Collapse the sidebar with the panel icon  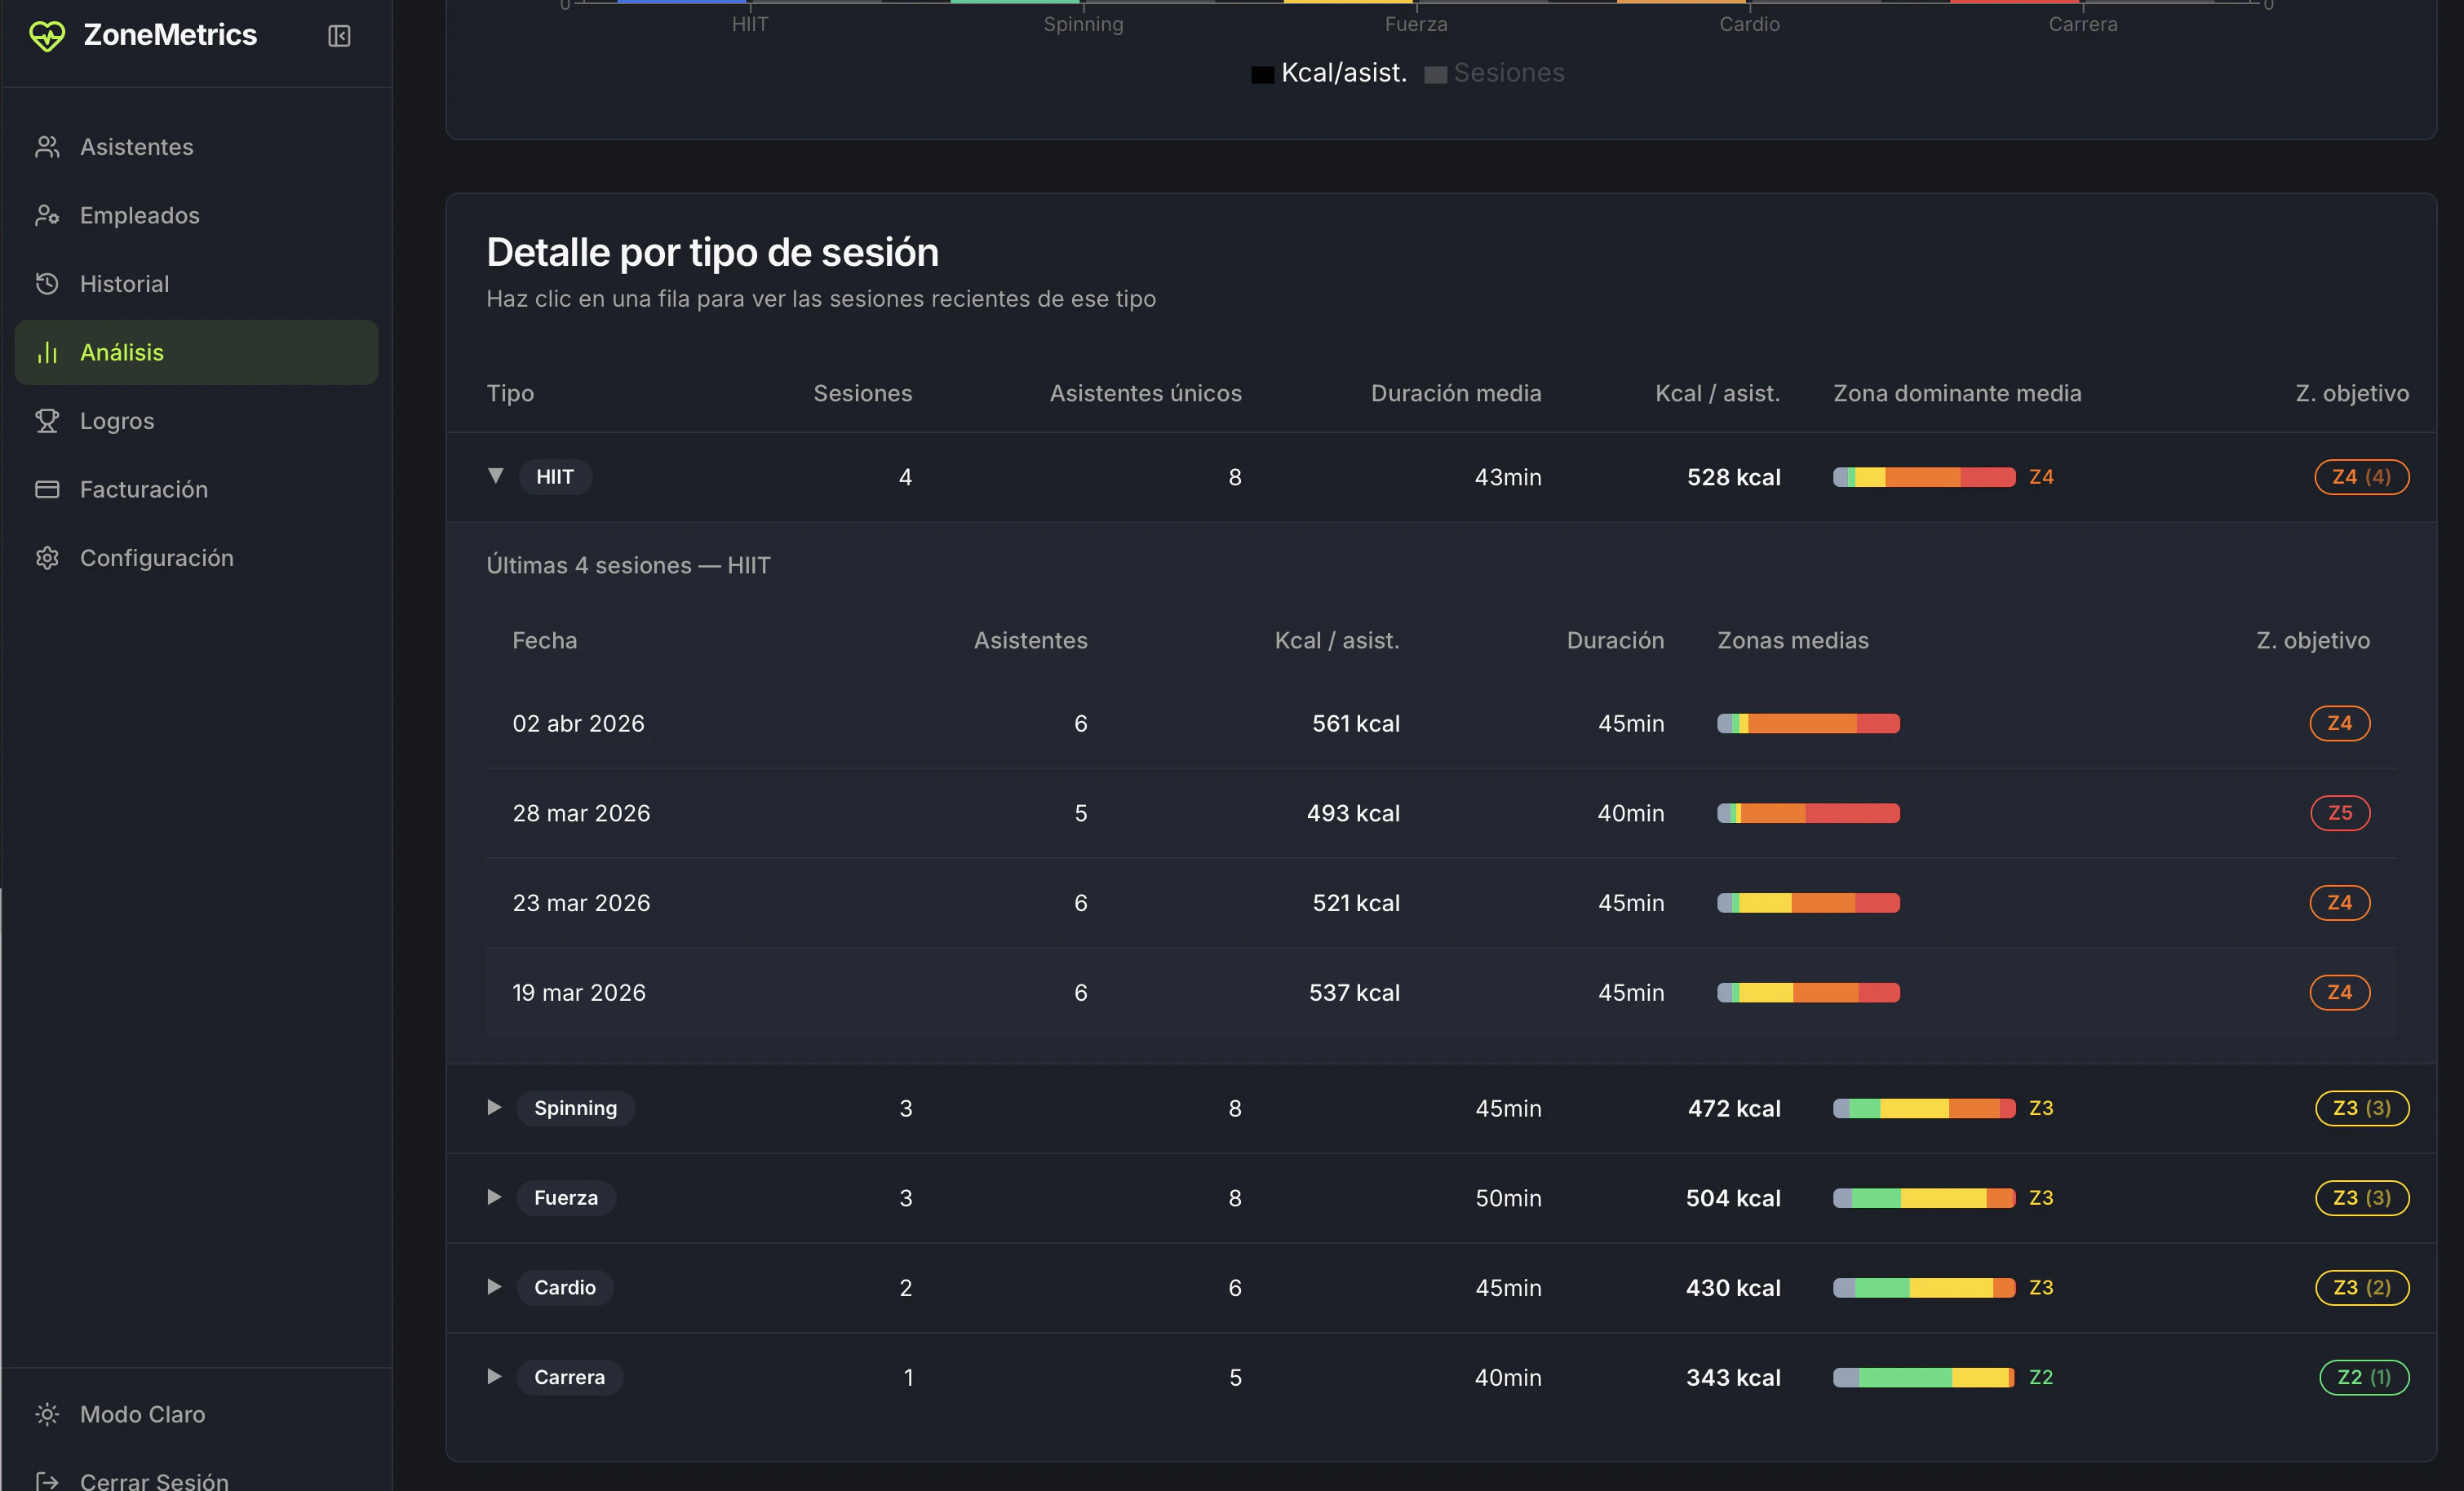click(339, 36)
